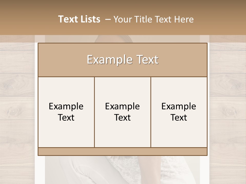Click the left "Example Text" cell
246x184 pixels.
tap(66, 112)
